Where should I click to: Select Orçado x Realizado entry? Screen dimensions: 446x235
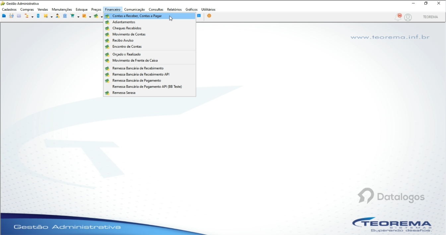point(150,54)
